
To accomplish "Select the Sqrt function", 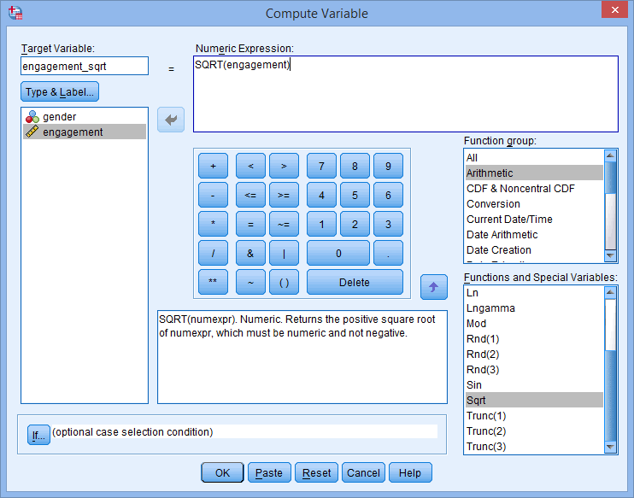I will coord(476,400).
